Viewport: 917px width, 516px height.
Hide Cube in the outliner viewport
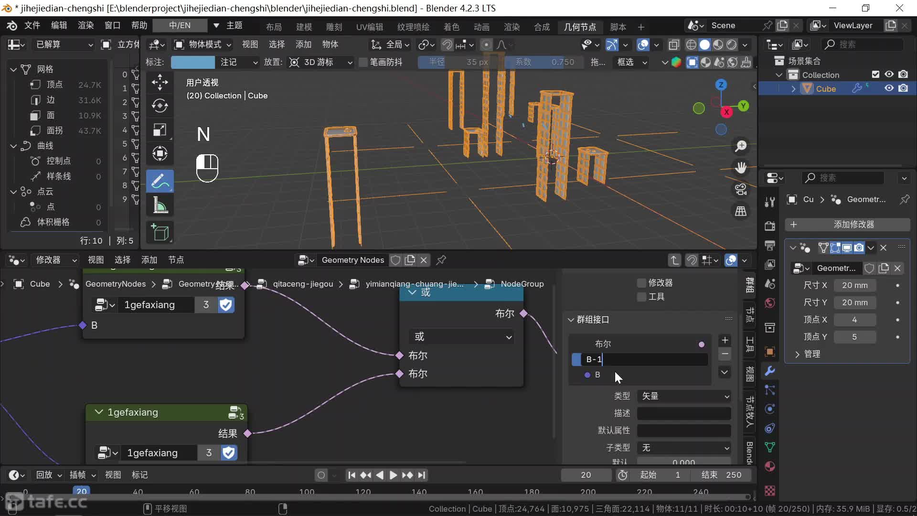[x=889, y=88]
